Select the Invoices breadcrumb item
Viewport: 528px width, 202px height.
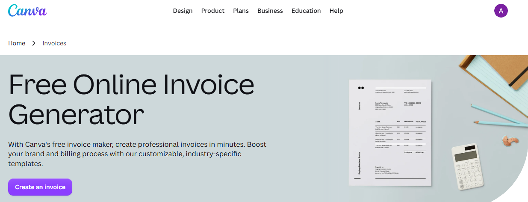[54, 43]
